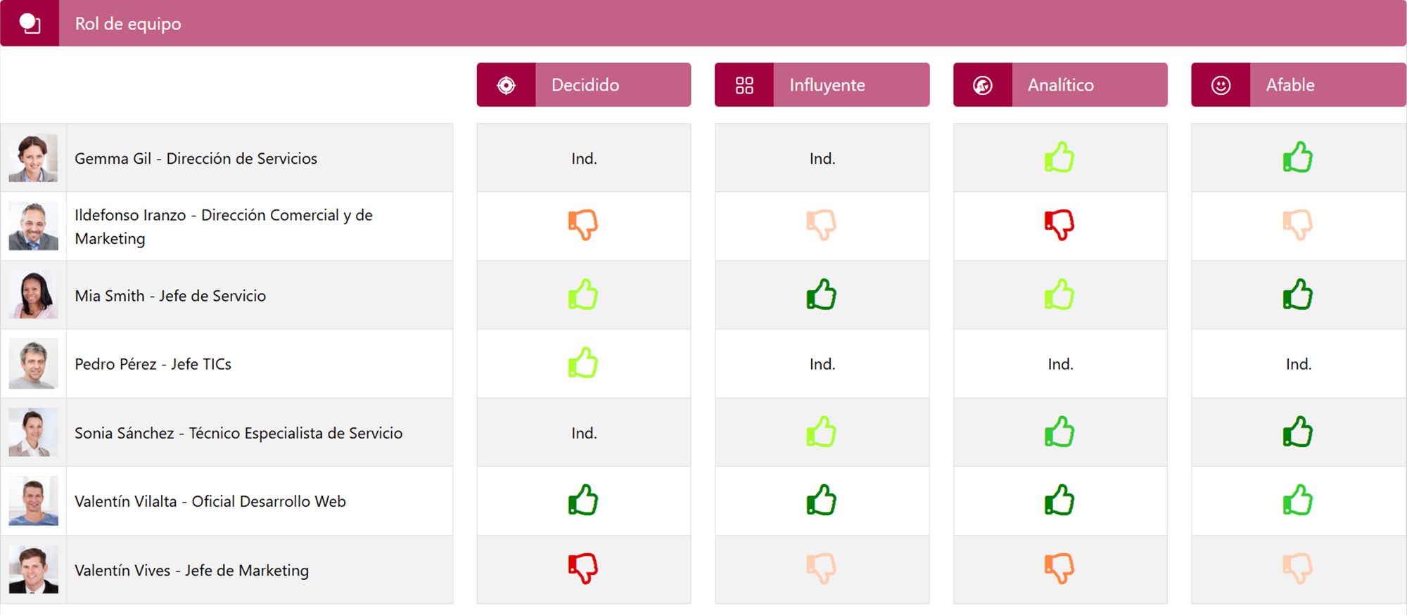Click Valentín Vilalta's Decidido thumbs-up
Viewport: 1407px width, 615px height.
pyautogui.click(x=583, y=500)
